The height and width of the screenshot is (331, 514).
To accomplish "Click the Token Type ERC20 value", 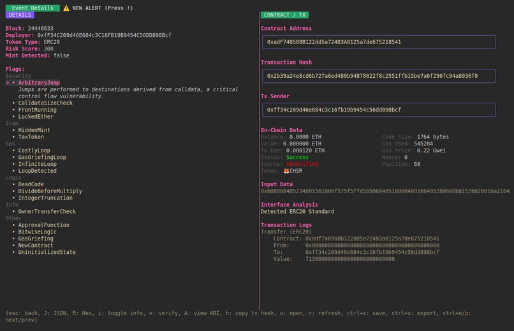I will pos(52,42).
